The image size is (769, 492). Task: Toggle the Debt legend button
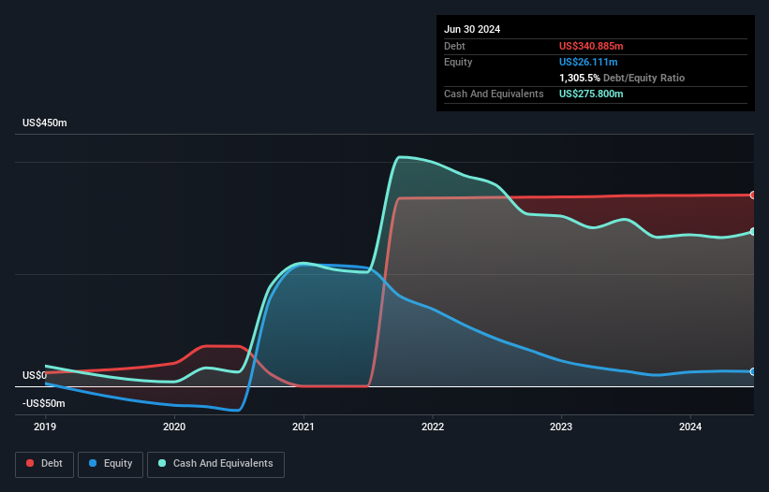click(45, 464)
